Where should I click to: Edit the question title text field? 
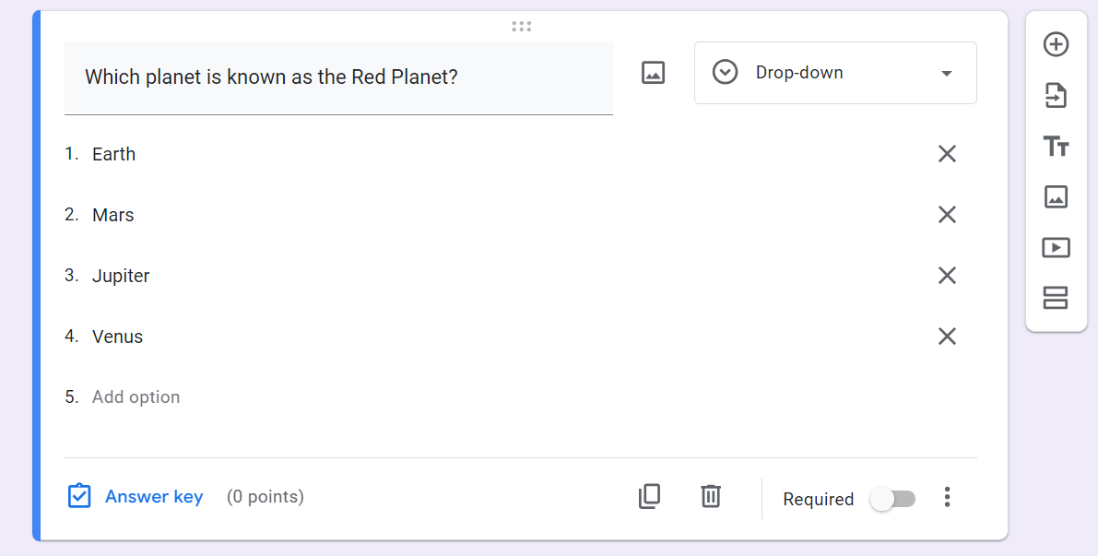coord(338,77)
